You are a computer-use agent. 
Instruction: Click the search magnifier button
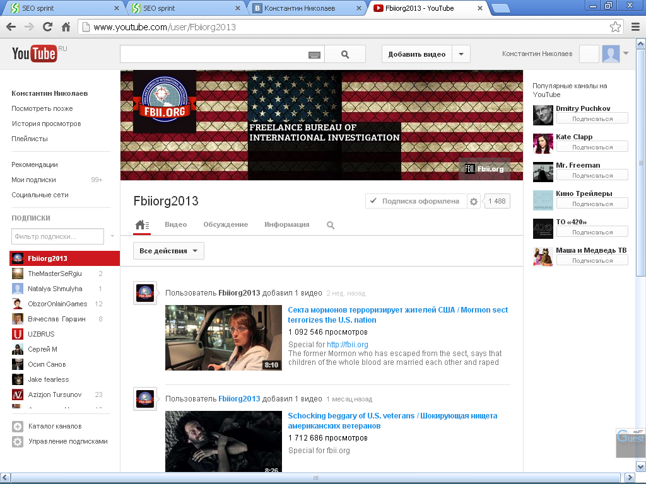coord(345,54)
